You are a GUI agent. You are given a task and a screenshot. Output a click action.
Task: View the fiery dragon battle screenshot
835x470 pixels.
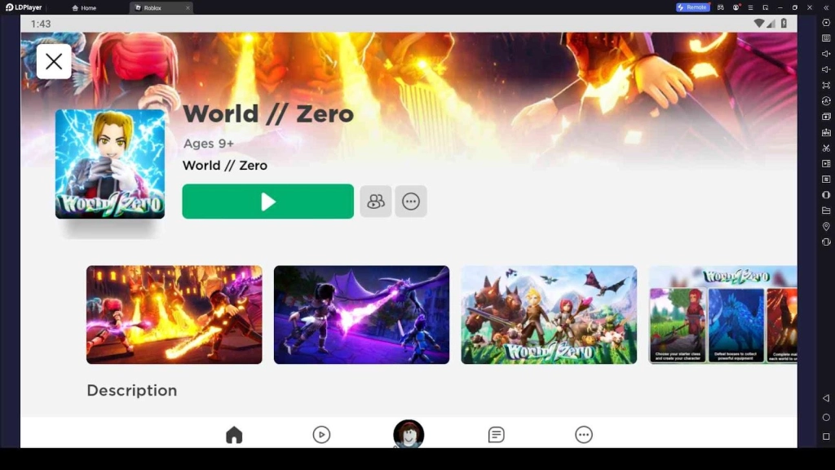point(175,315)
